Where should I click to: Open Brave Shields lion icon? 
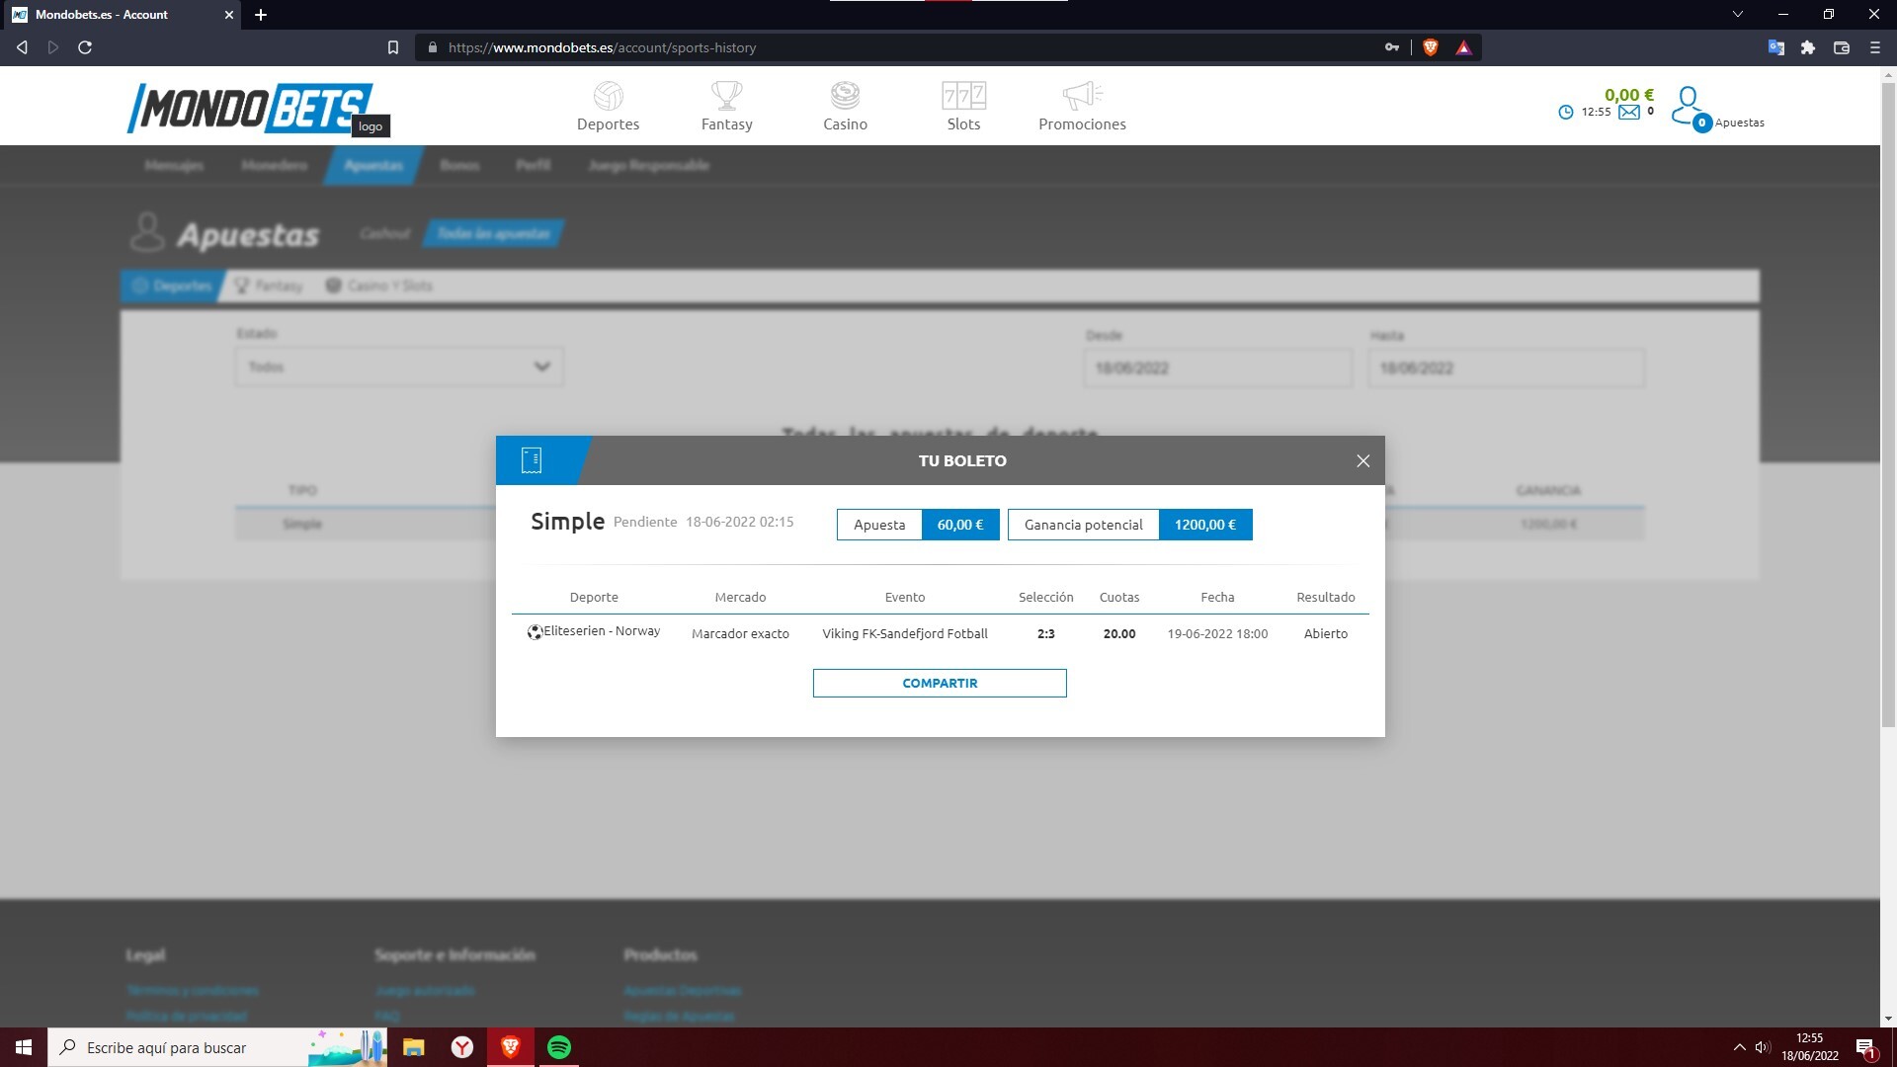point(1430,47)
